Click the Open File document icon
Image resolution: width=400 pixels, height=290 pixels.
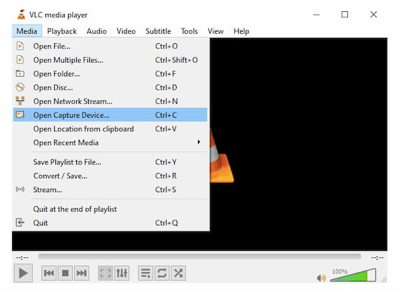pyautogui.click(x=20, y=46)
